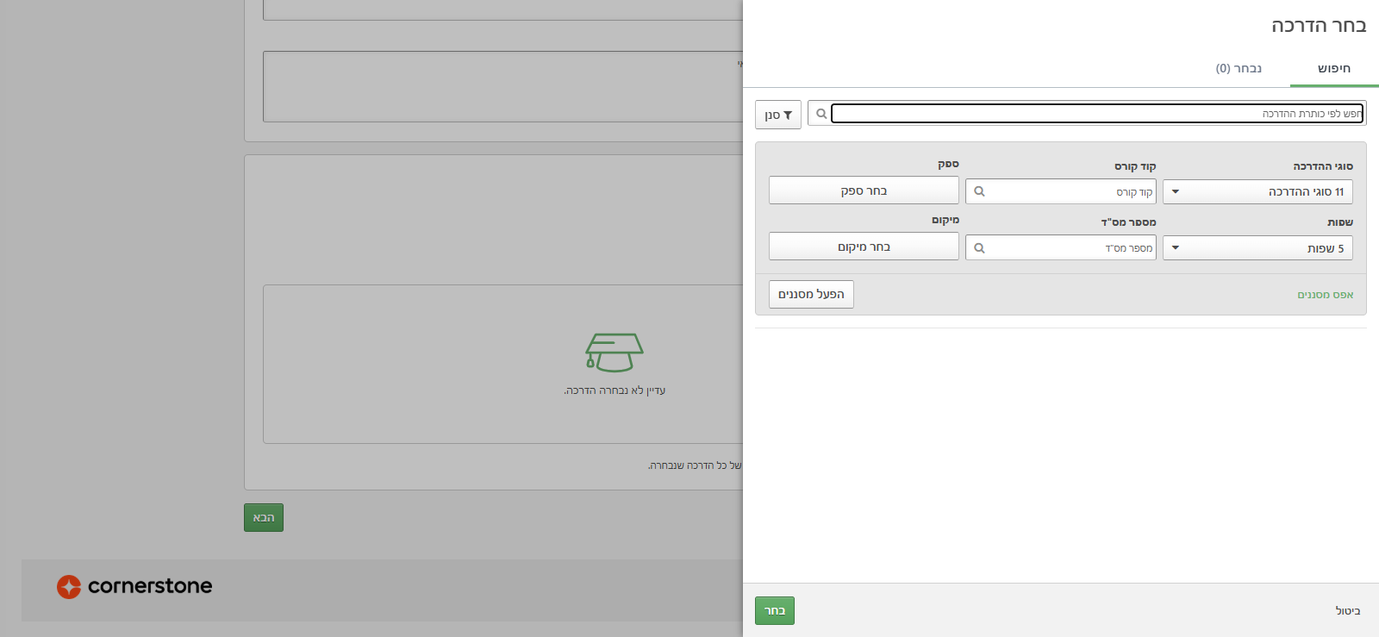Viewport: 1379px width, 637px height.
Task: Click the magnifier icon in the מספר מס"ד field
Action: 979,248
